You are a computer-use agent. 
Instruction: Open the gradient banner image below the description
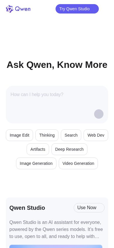tap(56, 247)
